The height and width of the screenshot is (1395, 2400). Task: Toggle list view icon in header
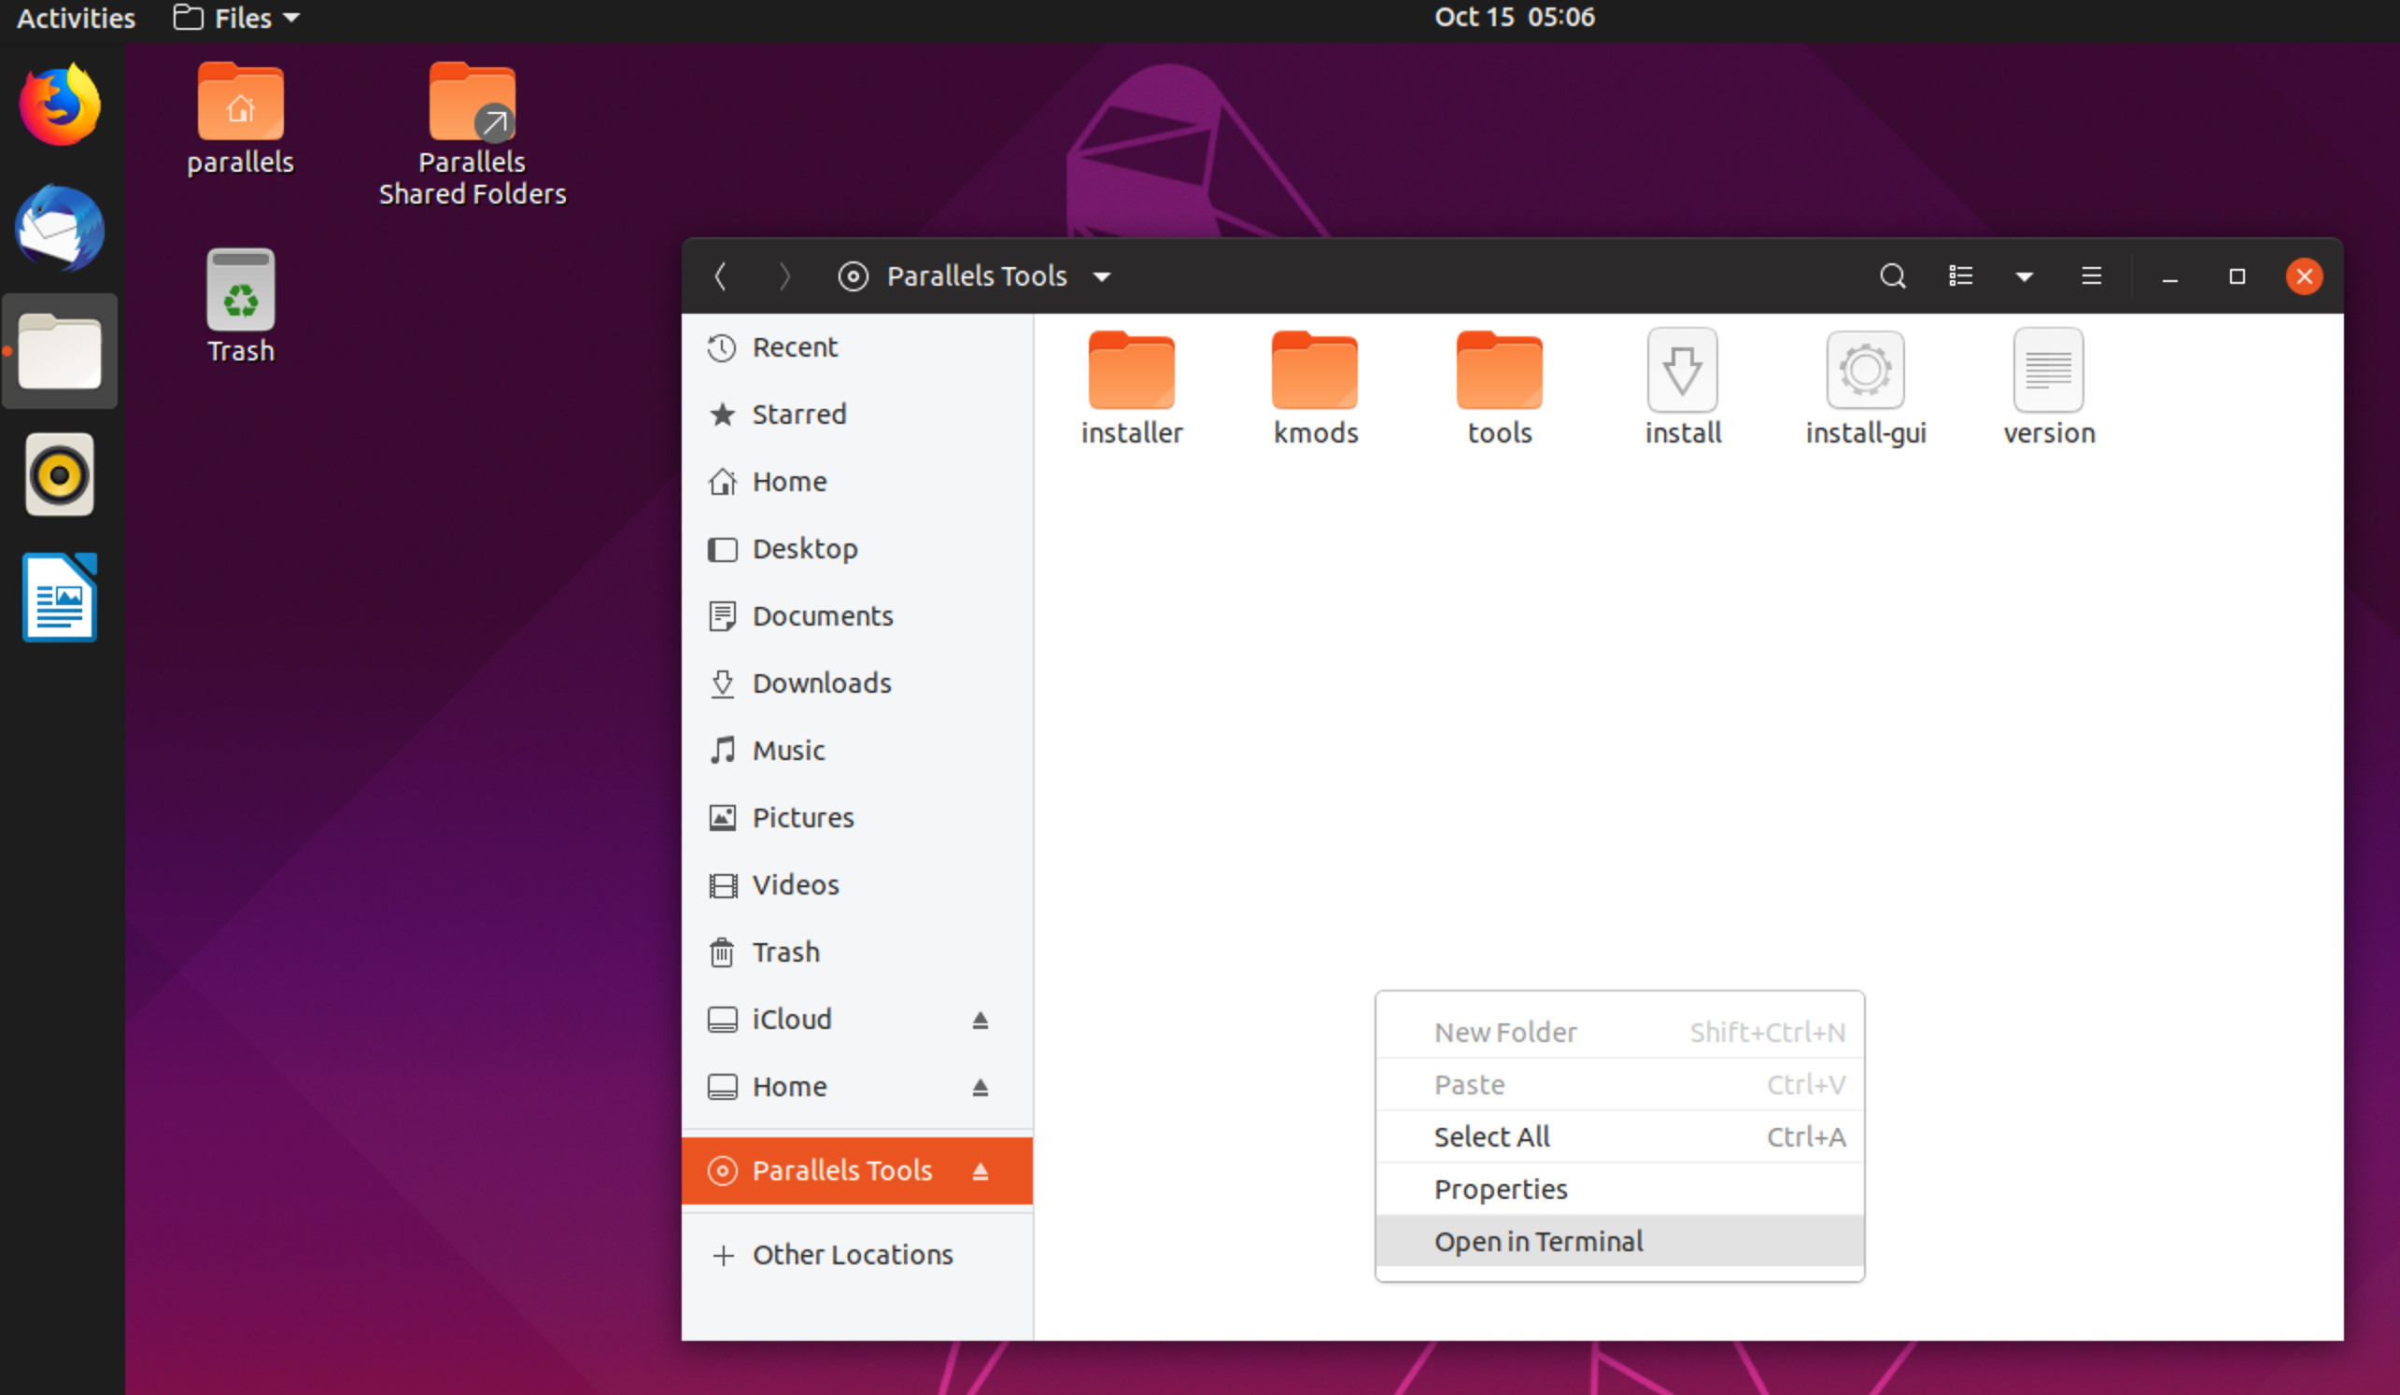coord(1960,276)
